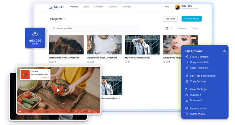Screen dimensions: 235x125
Task: Click the share icon in the player bar
Action: [x=76, y=111]
